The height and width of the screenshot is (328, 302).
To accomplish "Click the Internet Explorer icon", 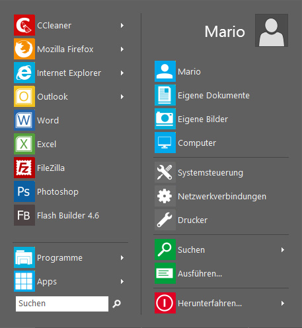I will pos(24,73).
